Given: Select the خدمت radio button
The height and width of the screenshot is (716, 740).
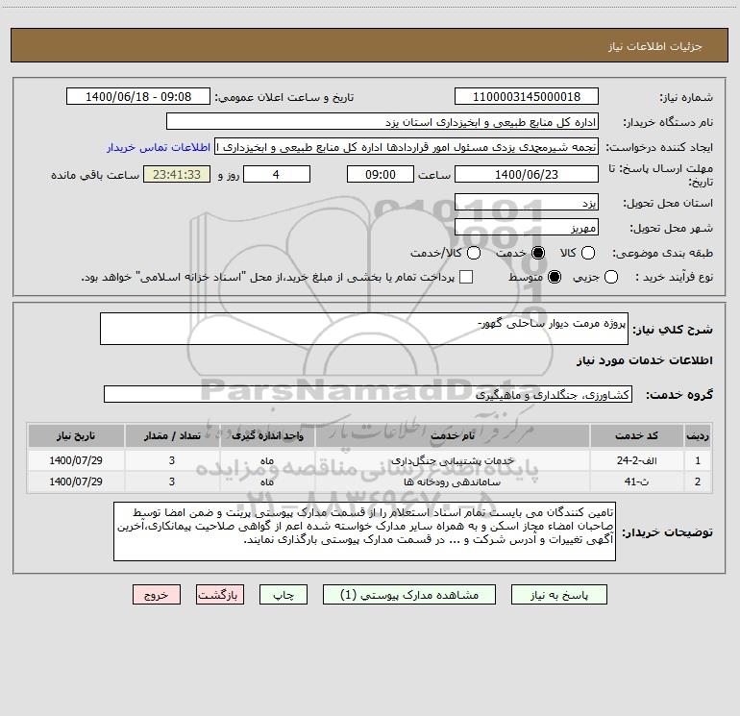Looking at the screenshot, I should coord(537,253).
